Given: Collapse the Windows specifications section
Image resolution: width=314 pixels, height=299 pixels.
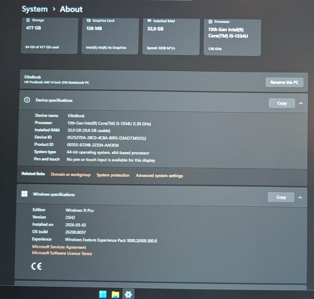Looking at the screenshot, I should (x=300, y=198).
